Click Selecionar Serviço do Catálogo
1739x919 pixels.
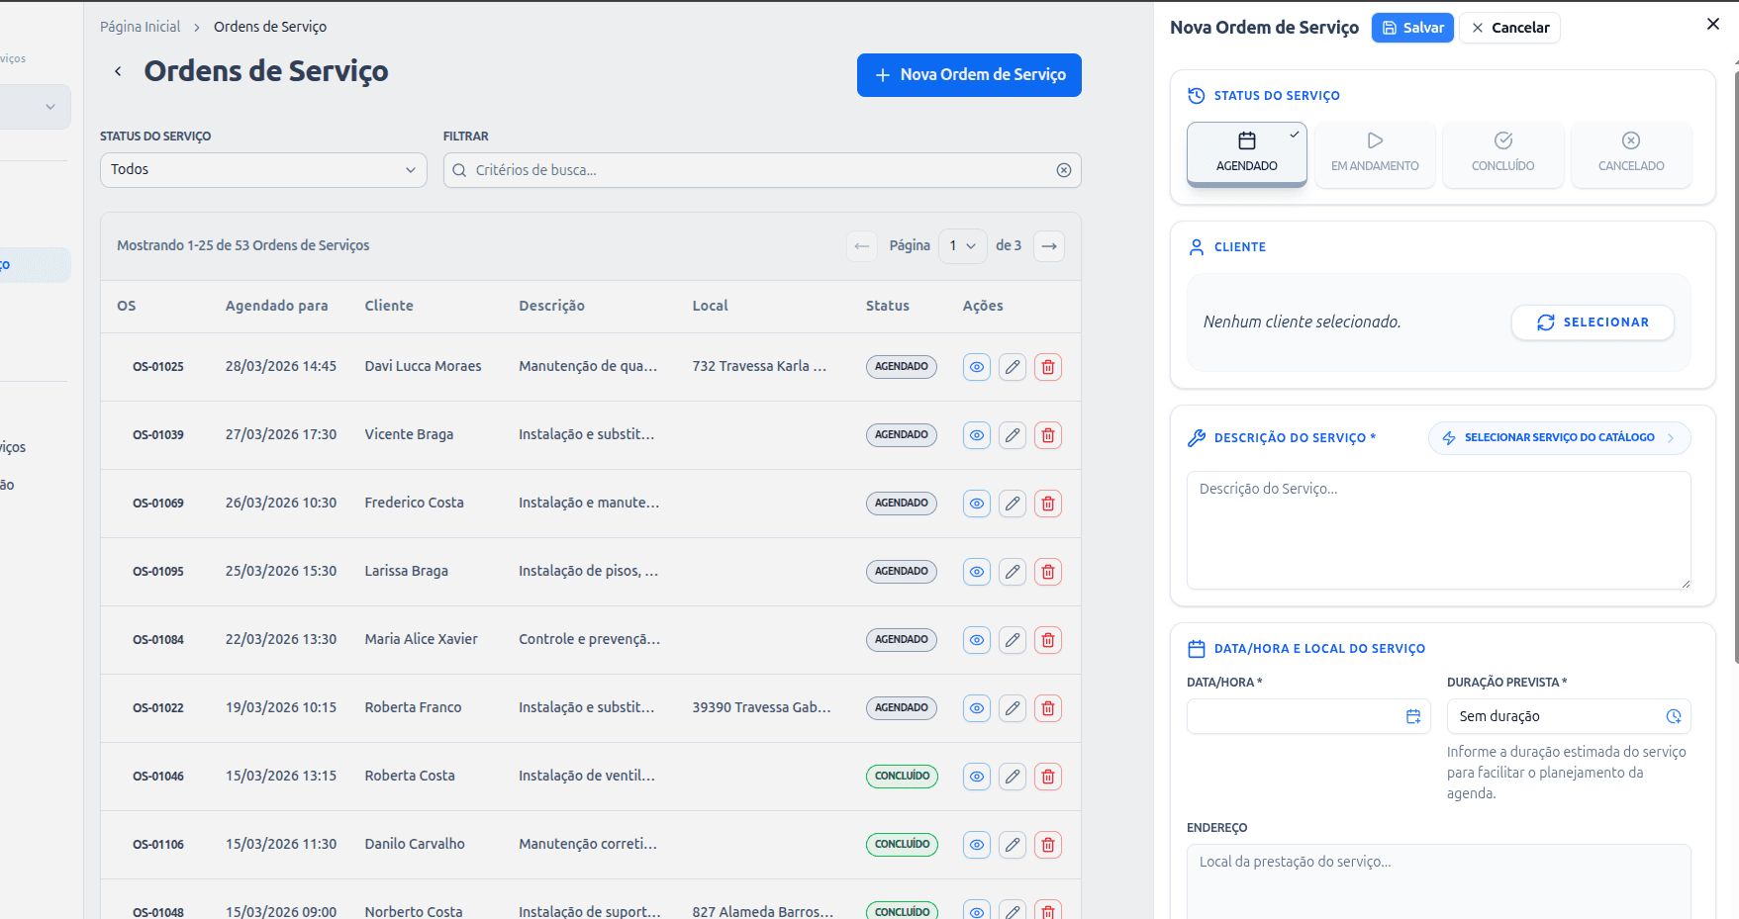tap(1558, 437)
